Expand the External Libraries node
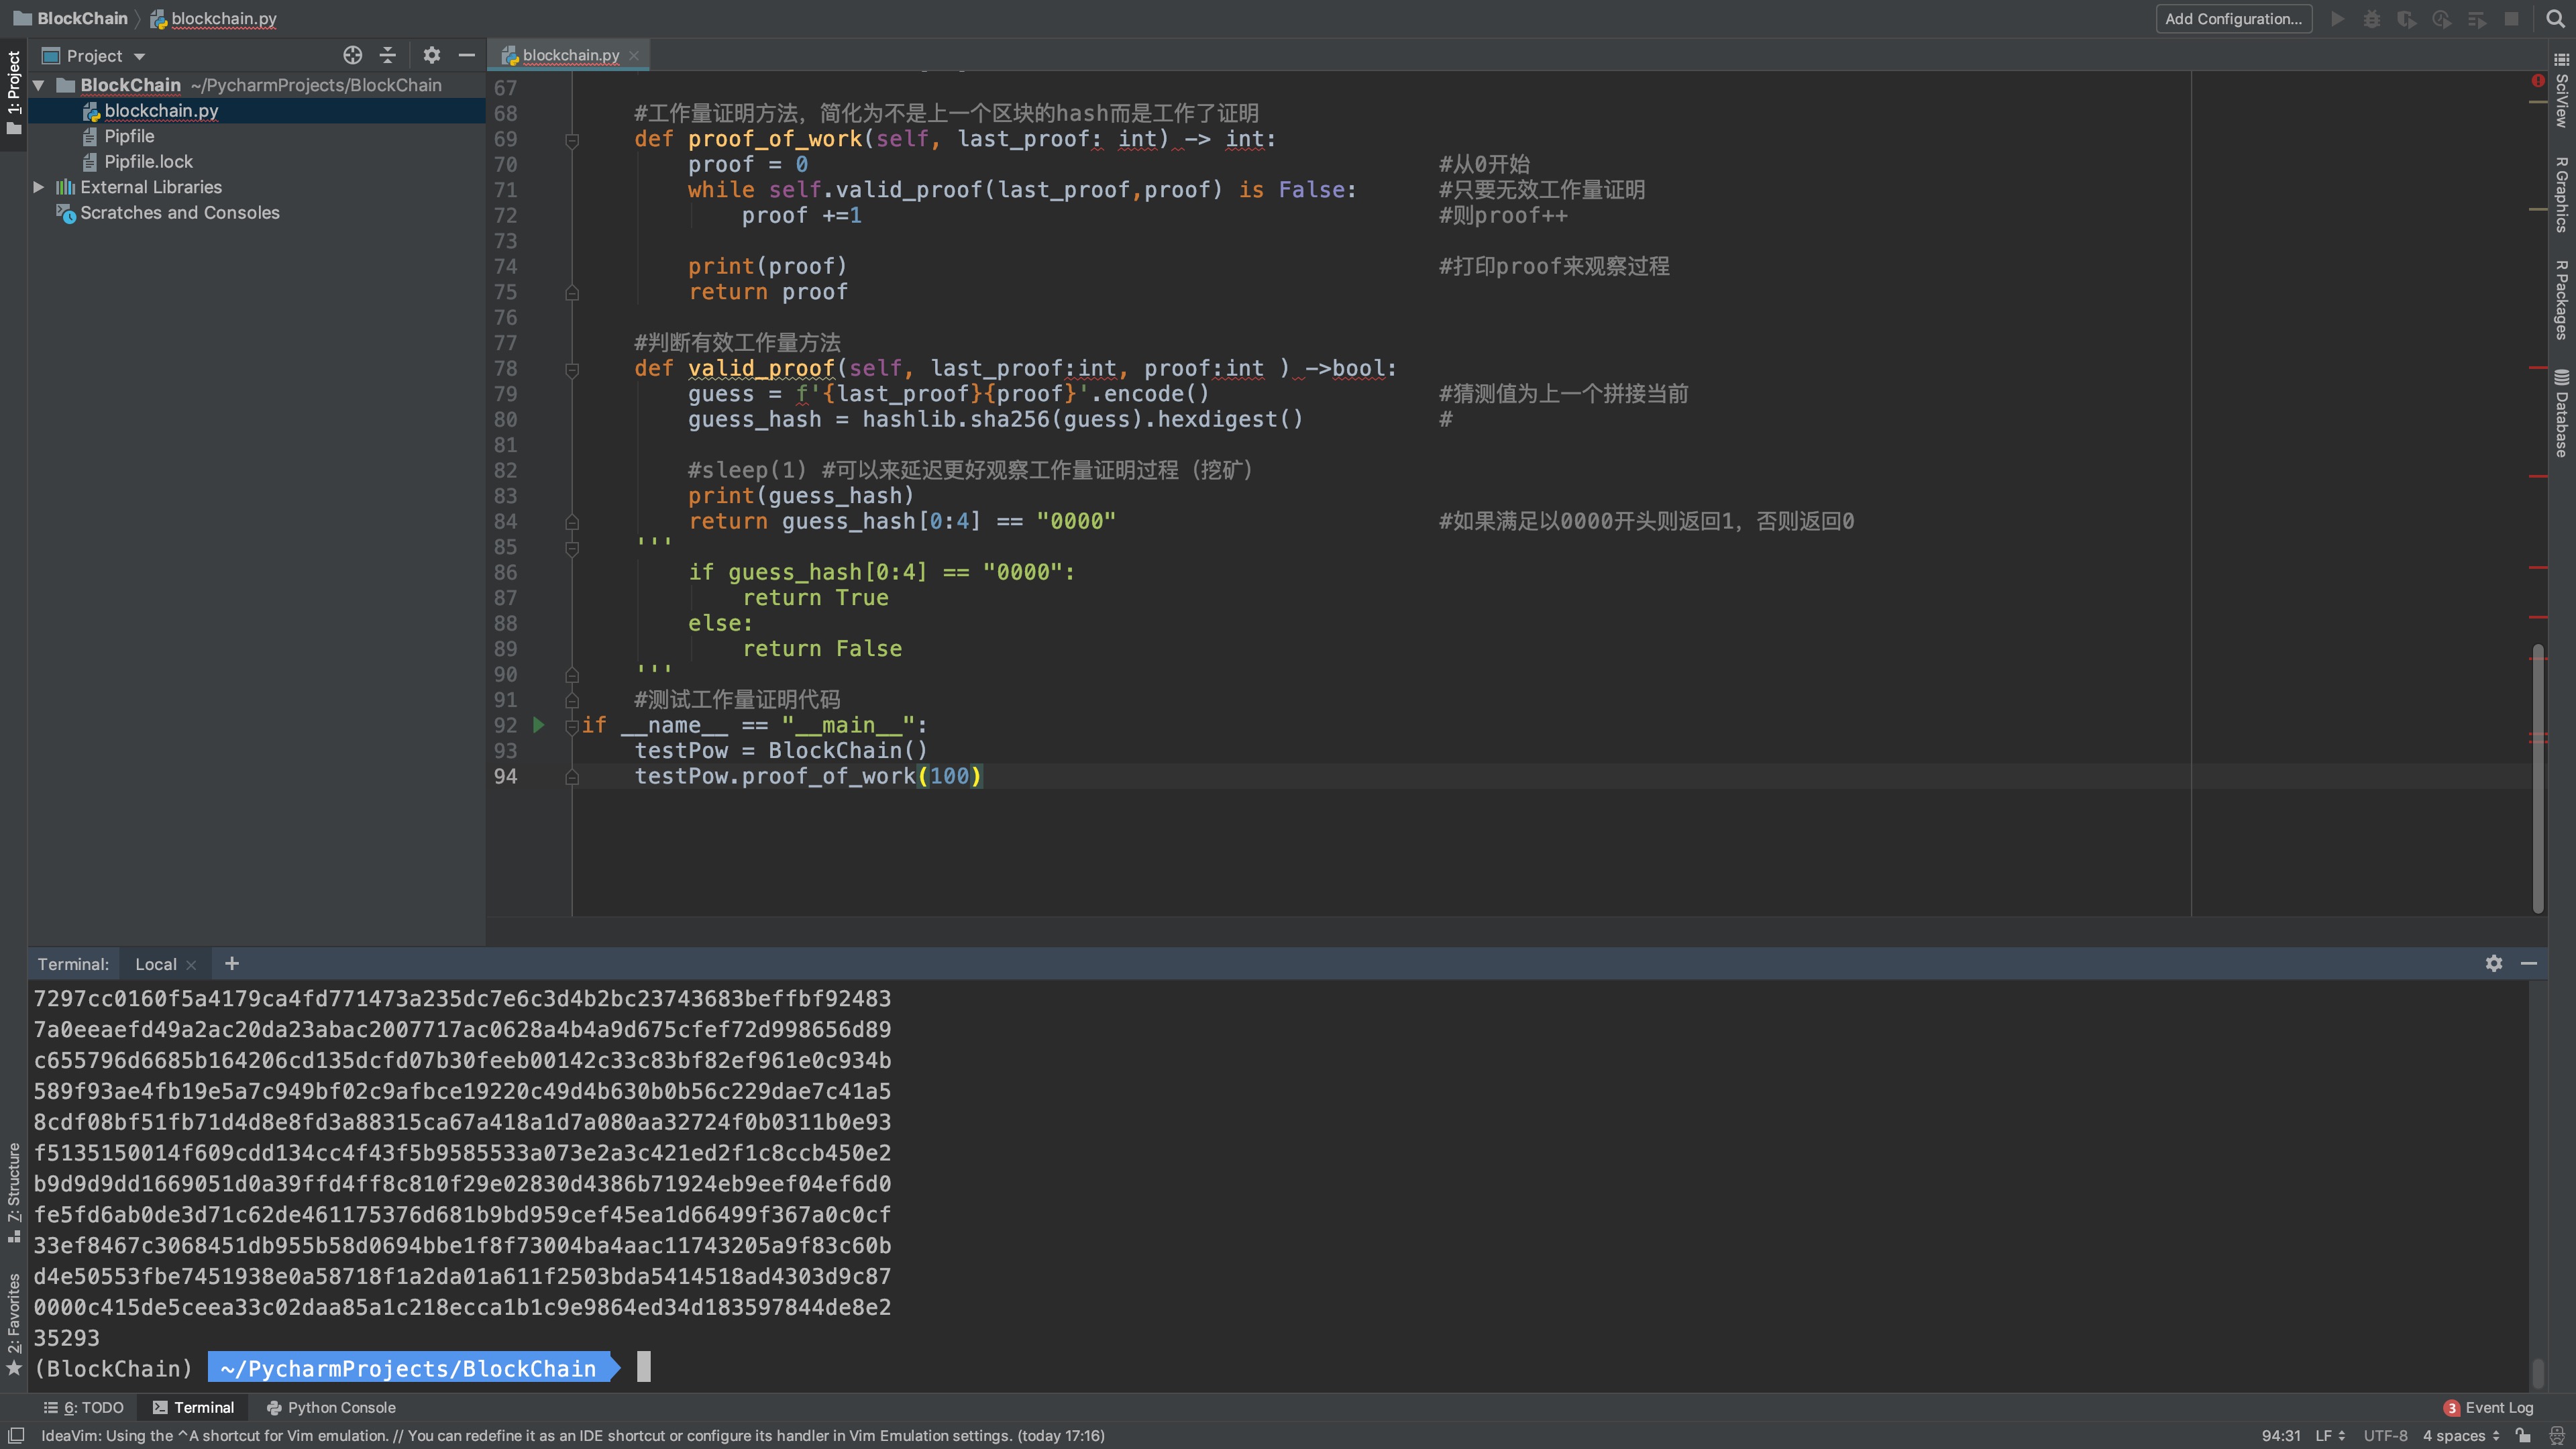 pos(39,187)
